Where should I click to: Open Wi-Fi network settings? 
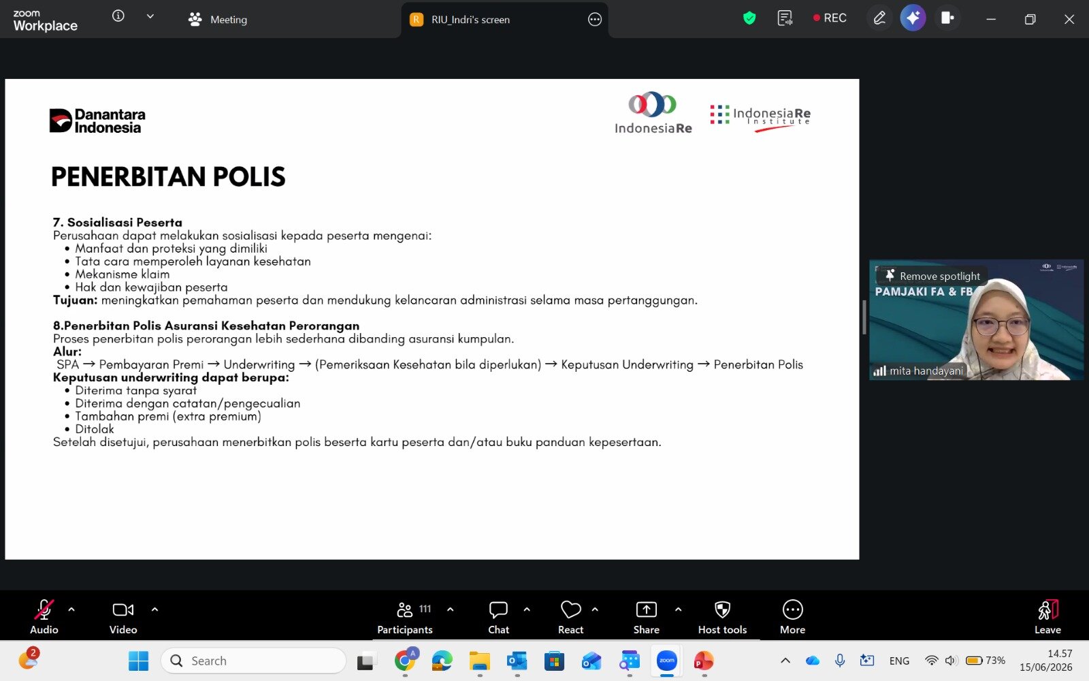click(x=931, y=661)
